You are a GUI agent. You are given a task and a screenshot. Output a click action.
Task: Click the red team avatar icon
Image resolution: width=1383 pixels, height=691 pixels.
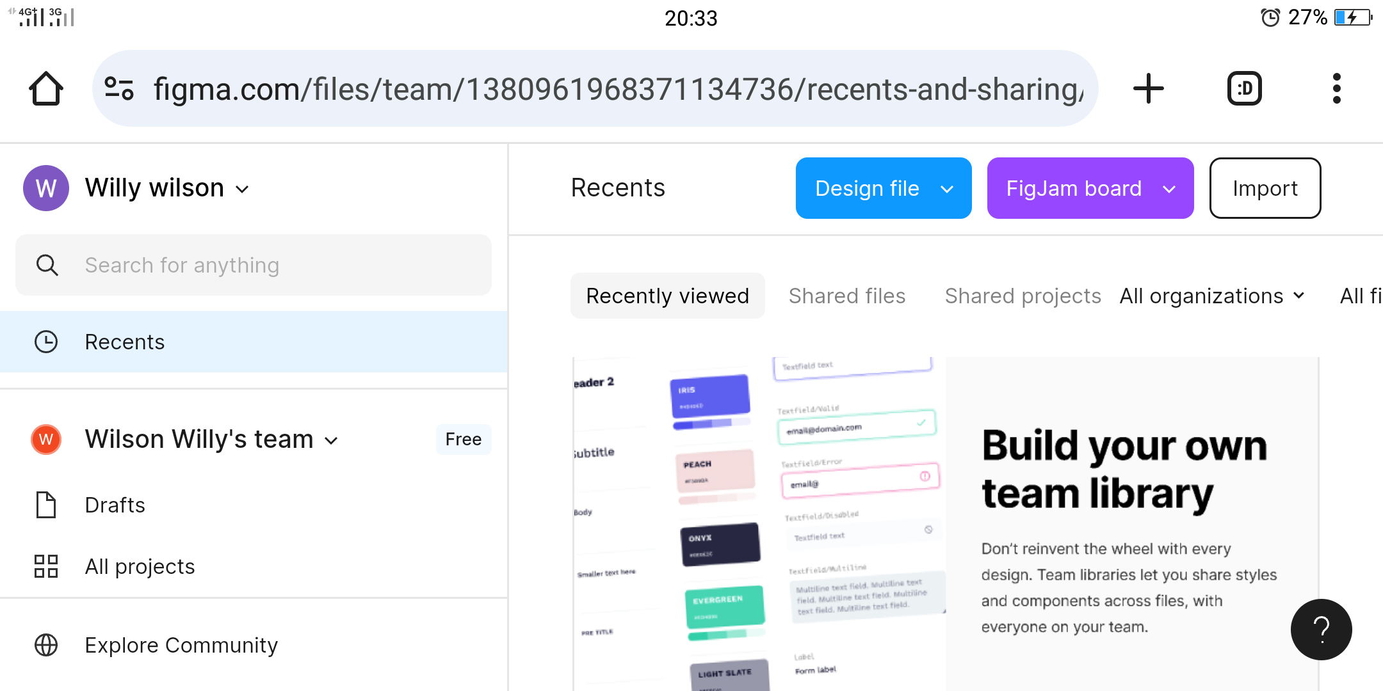coord(46,440)
